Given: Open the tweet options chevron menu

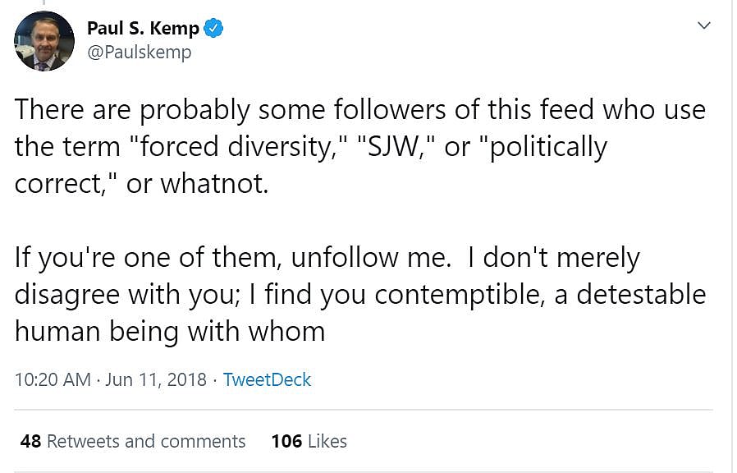Looking at the screenshot, I should (703, 25).
